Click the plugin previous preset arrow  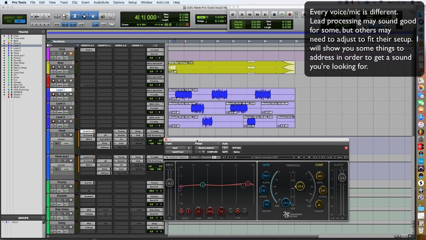click(x=299, y=157)
